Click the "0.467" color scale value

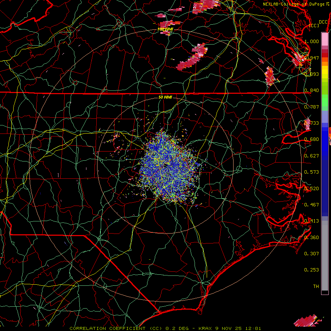point(312,205)
